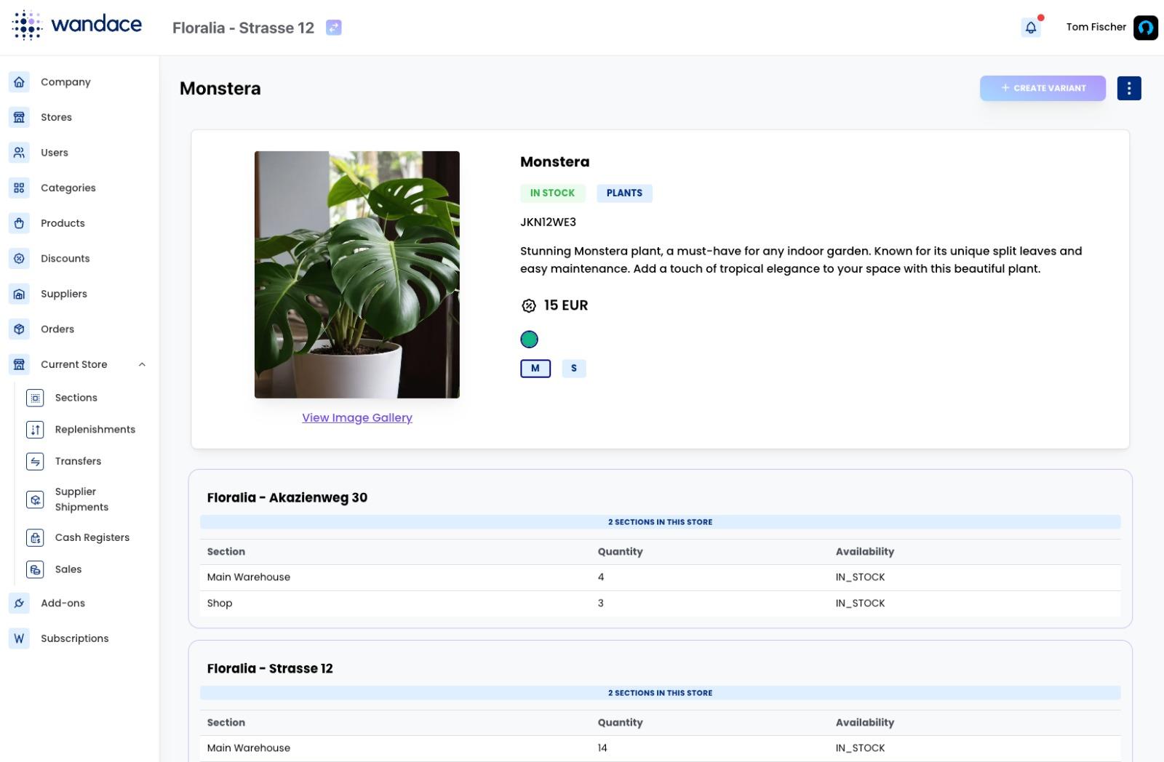Open Users in the sidebar
1164x762 pixels.
(x=55, y=153)
